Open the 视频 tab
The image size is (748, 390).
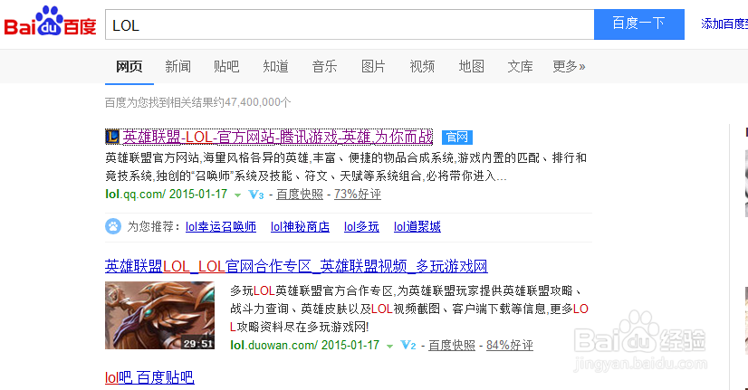[x=422, y=66]
